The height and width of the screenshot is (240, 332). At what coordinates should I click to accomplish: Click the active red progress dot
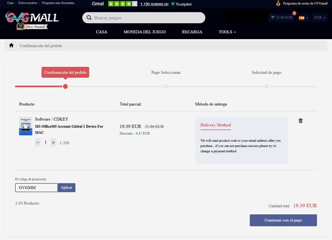coord(65,86)
